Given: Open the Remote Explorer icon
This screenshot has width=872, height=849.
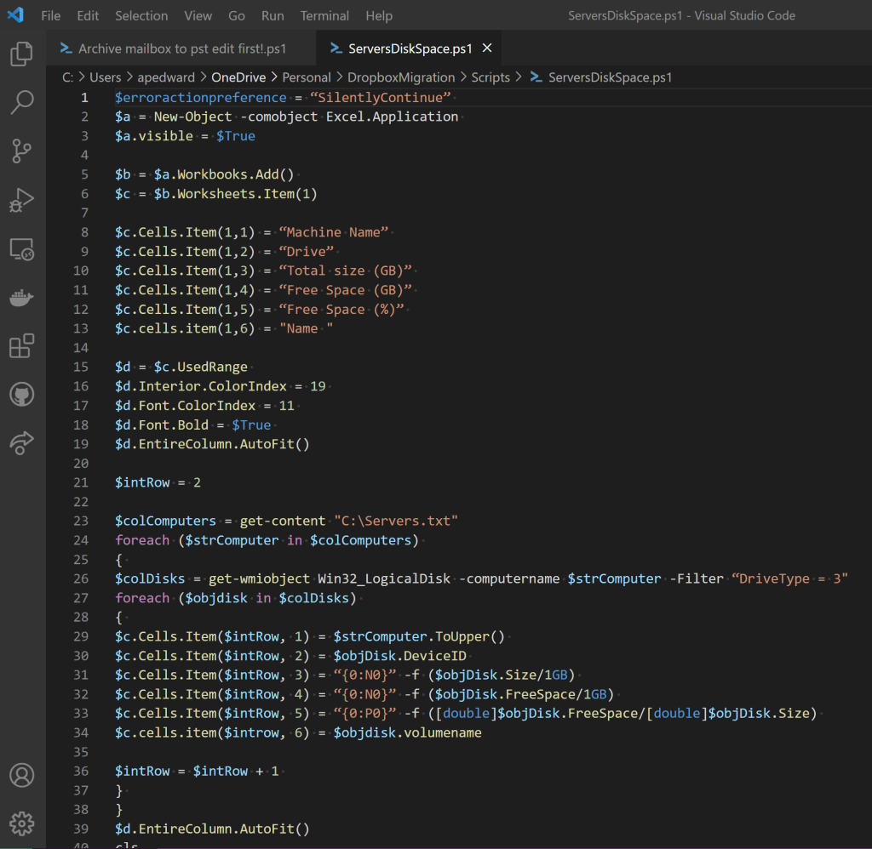Looking at the screenshot, I should pos(21,249).
